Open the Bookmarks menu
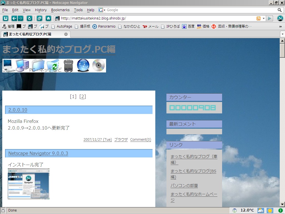Image resolution: width=285 pixels, height=214 pixels. tap(60, 10)
